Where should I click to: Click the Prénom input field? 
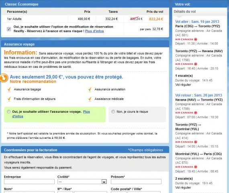(136, 182)
